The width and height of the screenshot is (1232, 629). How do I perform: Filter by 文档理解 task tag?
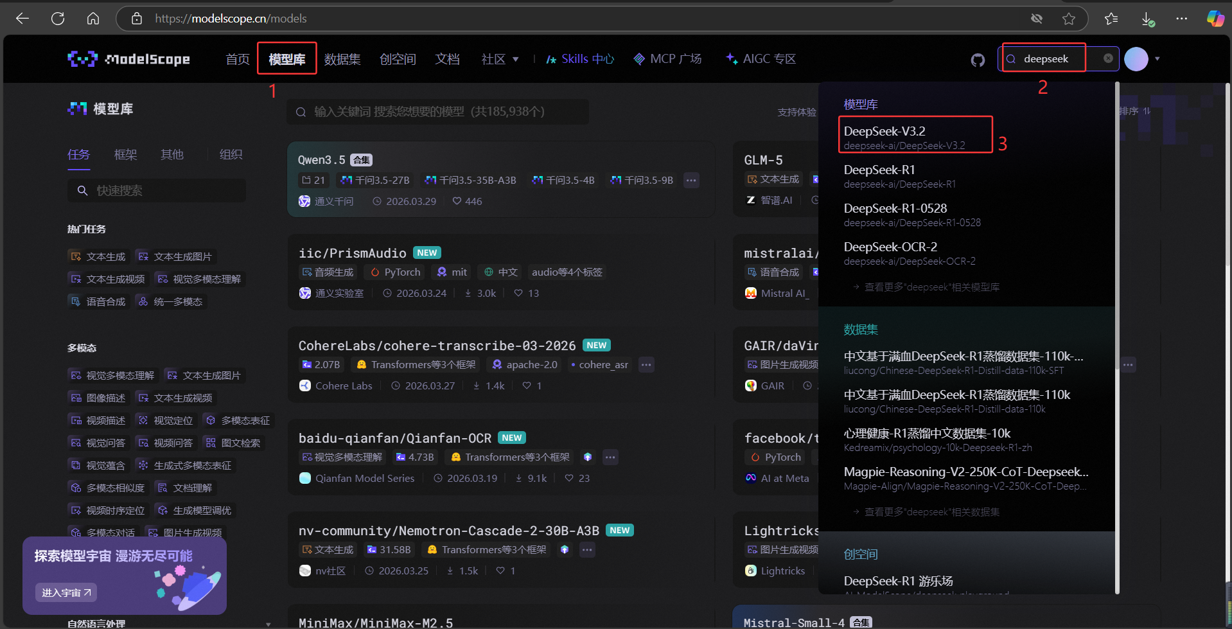click(x=185, y=488)
